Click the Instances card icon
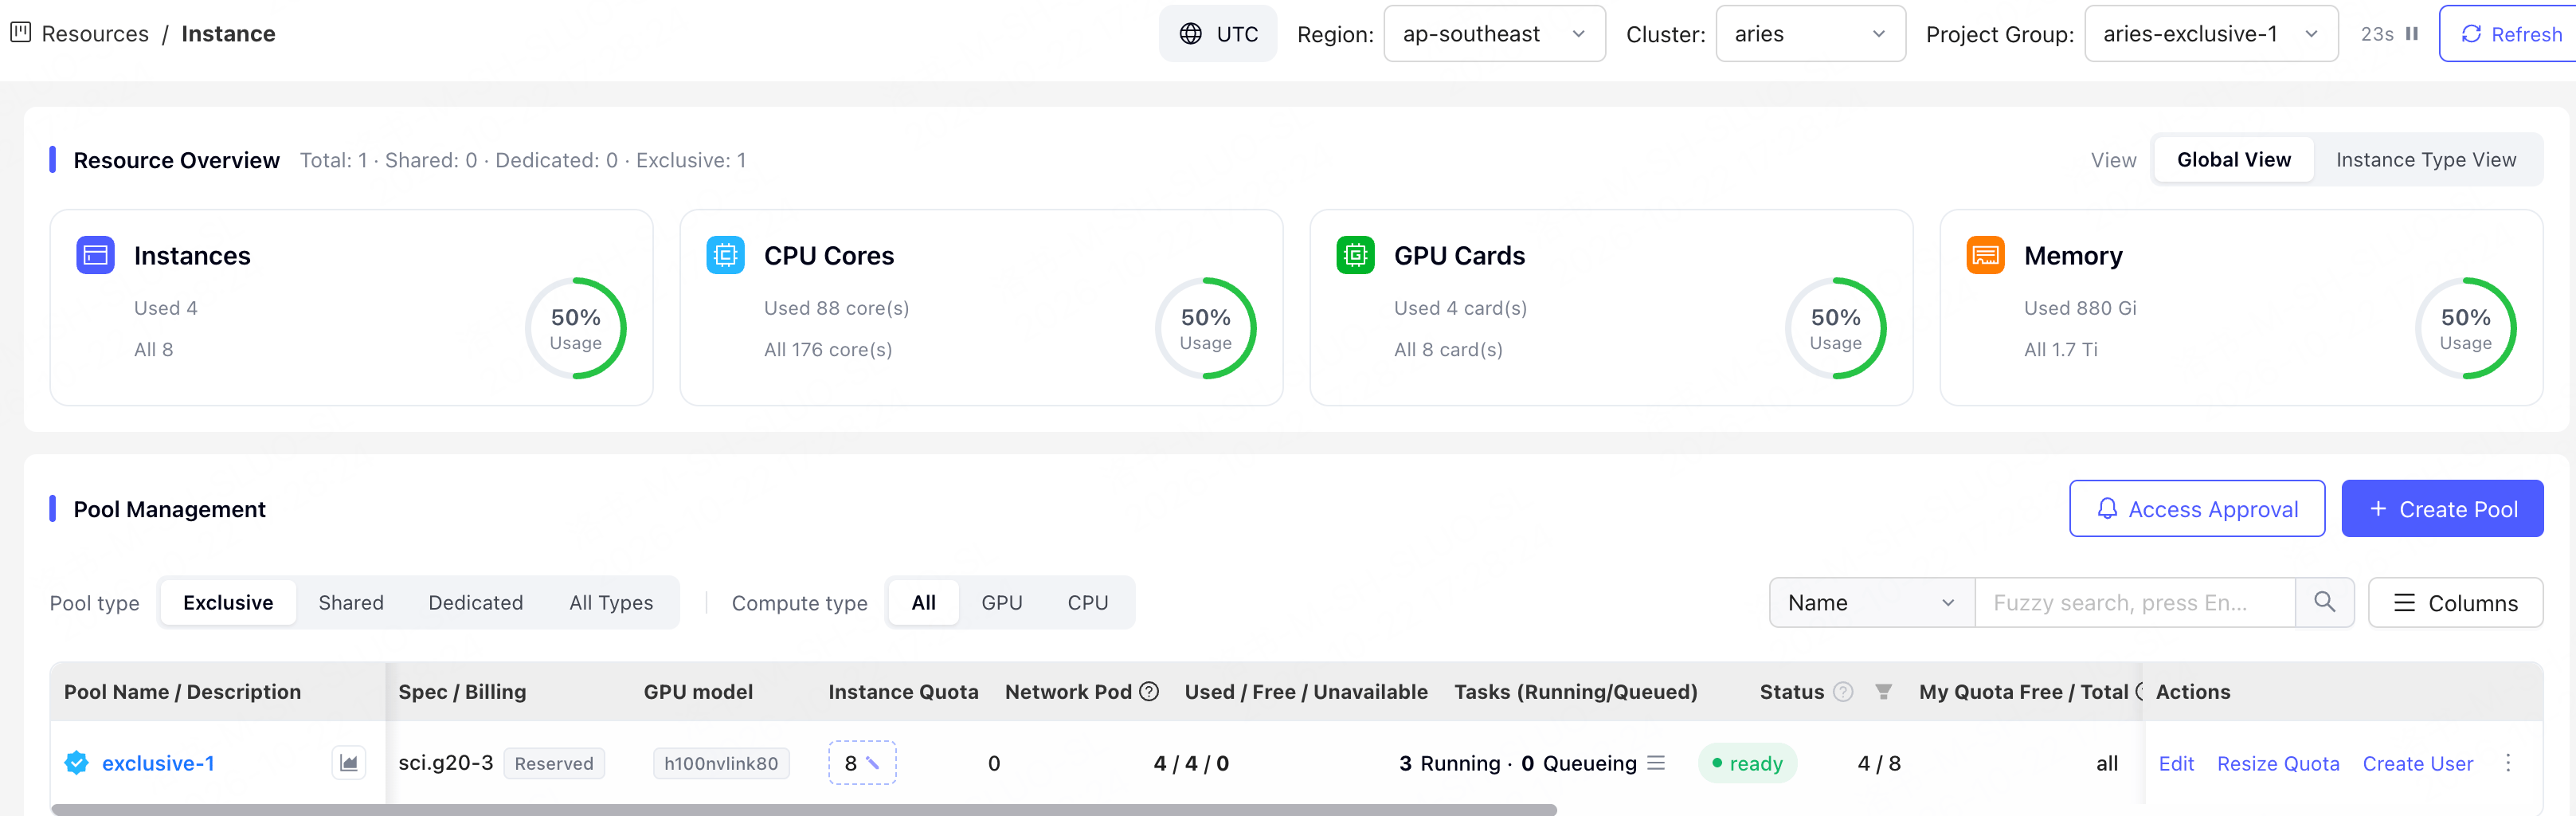Viewport: 2576px width, 816px height. (x=96, y=255)
